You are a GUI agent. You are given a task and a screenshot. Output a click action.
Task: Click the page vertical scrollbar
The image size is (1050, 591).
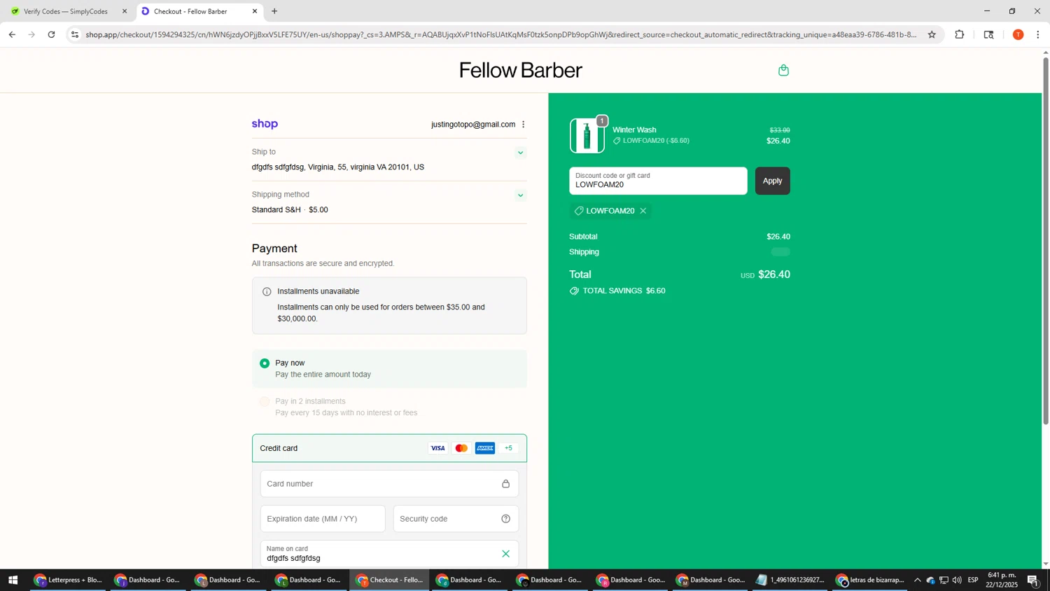[1046, 240]
